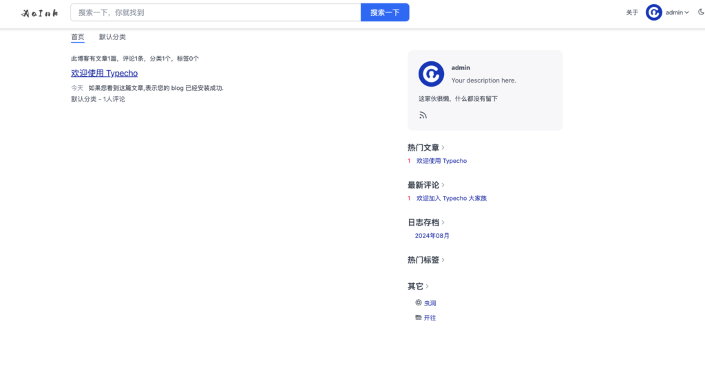Switch to the 首页 tab

(x=78, y=37)
